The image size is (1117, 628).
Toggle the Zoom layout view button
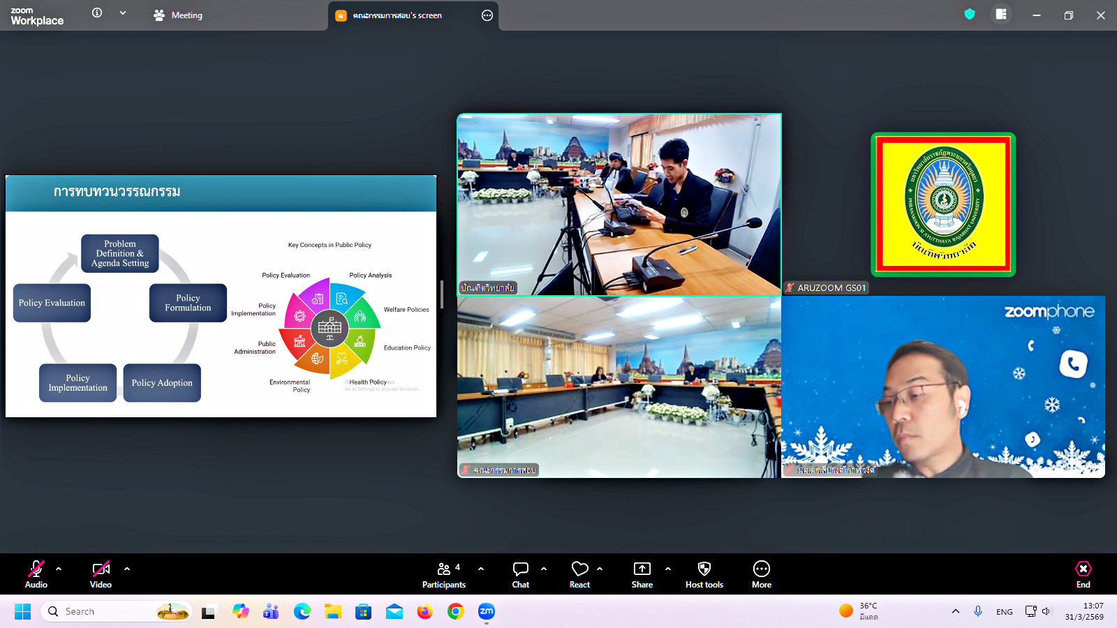tap(1001, 15)
